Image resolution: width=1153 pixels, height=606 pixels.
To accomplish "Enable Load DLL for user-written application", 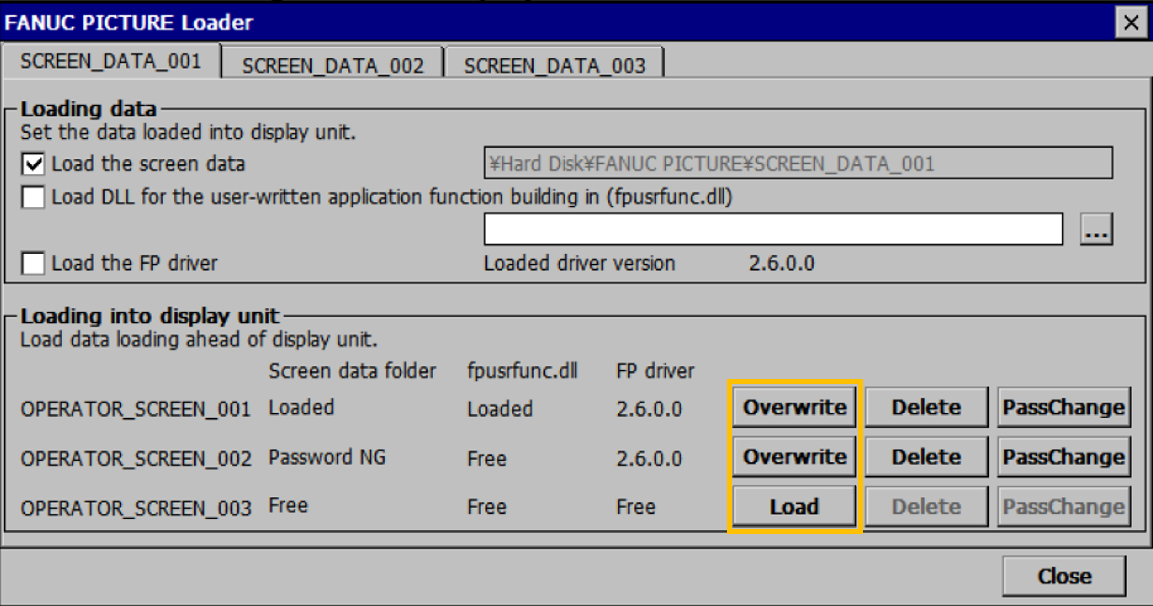I will 33,197.
